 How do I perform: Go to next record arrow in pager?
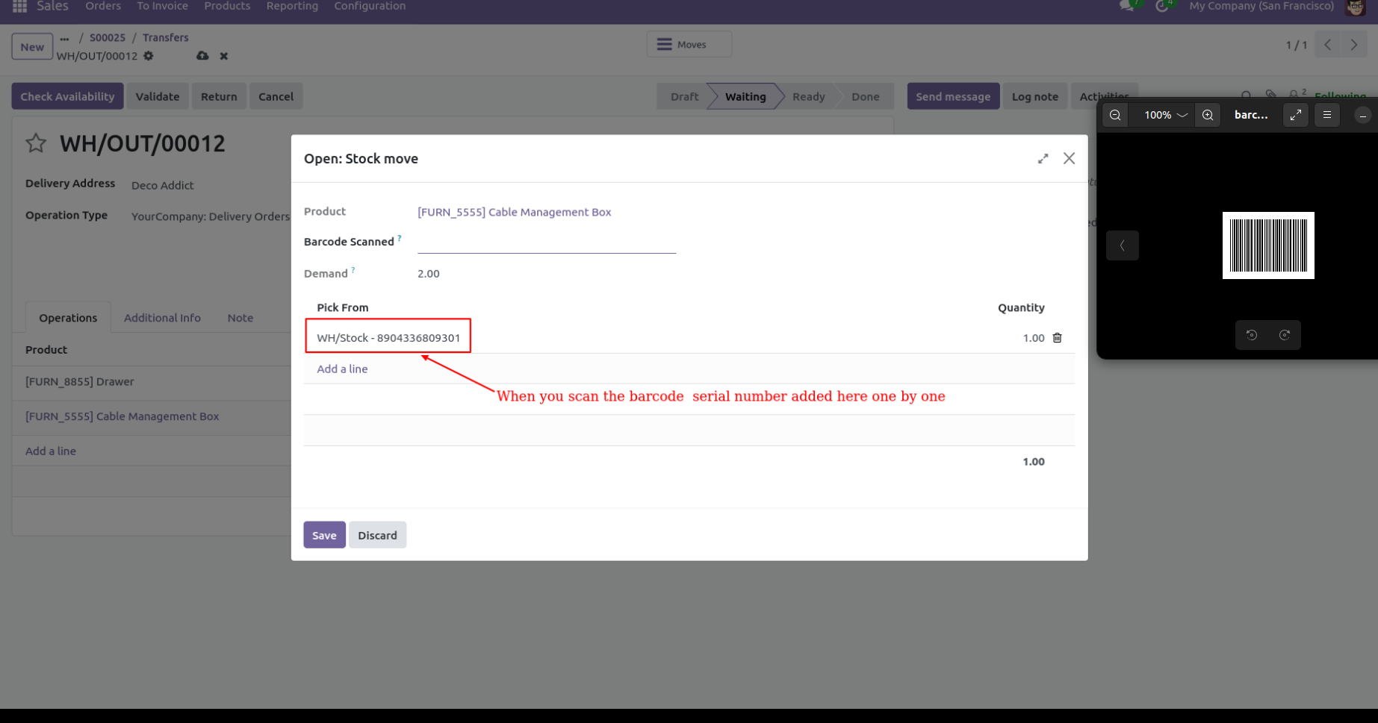(1354, 45)
